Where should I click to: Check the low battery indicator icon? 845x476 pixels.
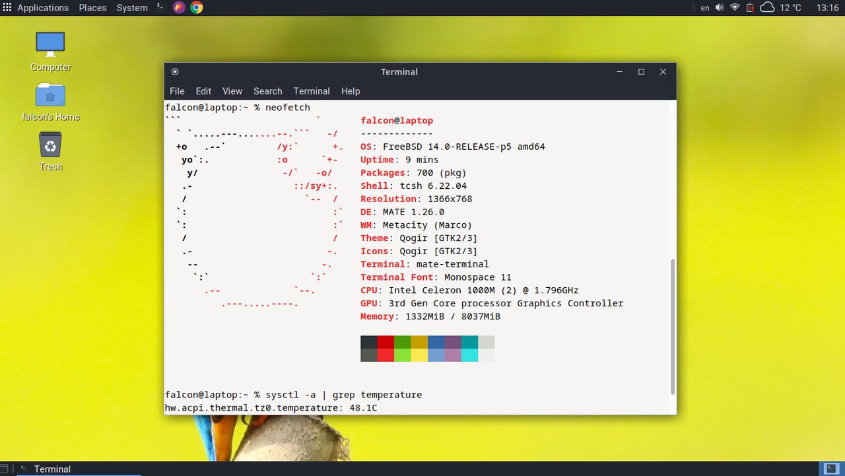coord(750,8)
